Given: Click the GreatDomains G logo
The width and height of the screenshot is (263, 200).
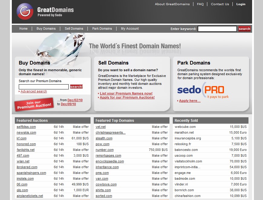Looking at the screenshot, I should point(25,11).
